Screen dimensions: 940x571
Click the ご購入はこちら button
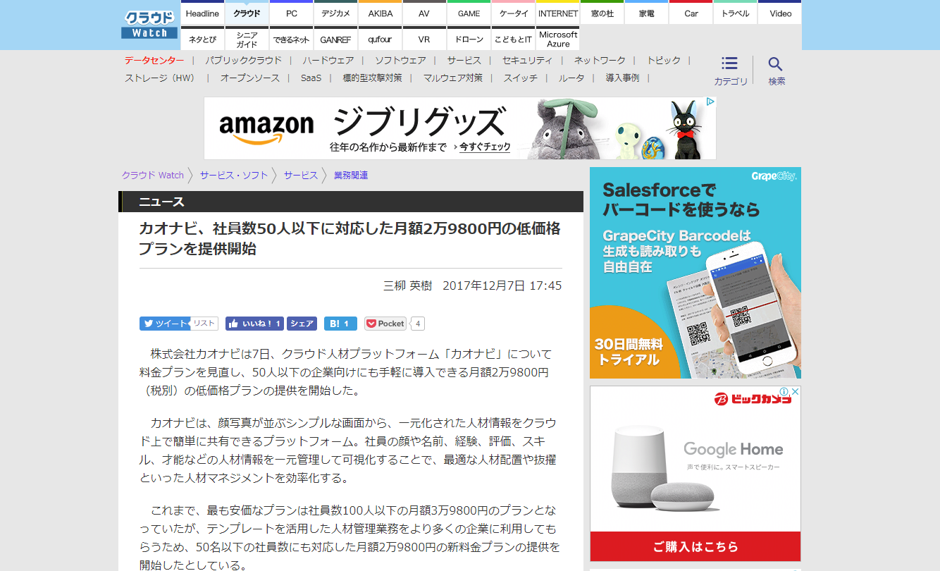[695, 546]
